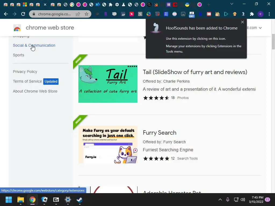Screen dimensions: 275x206
Task: Open the taskbar clock showing 7:45 PM
Action: click(256, 200)
